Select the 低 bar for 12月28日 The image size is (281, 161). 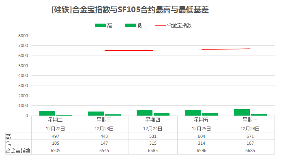click(x=259, y=115)
